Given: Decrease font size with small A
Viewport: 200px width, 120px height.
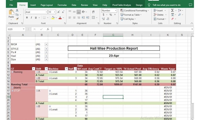Looking at the screenshot, I should click(x=63, y=12).
